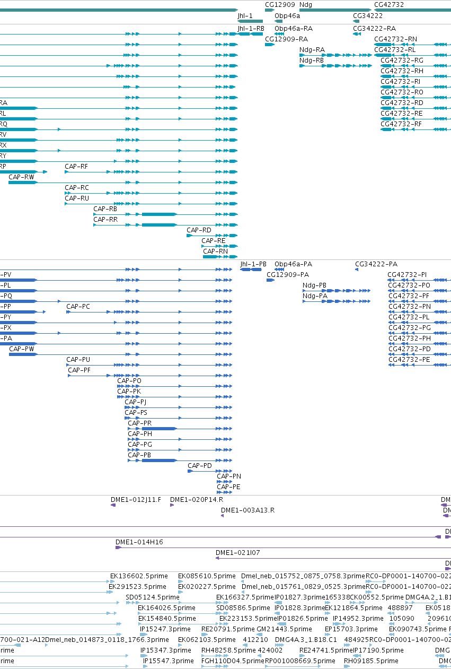Open the CAP-PF protein

coord(150,376)
